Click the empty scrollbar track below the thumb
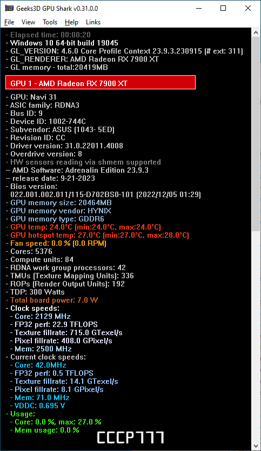The height and width of the screenshot is (451, 261). [256, 336]
